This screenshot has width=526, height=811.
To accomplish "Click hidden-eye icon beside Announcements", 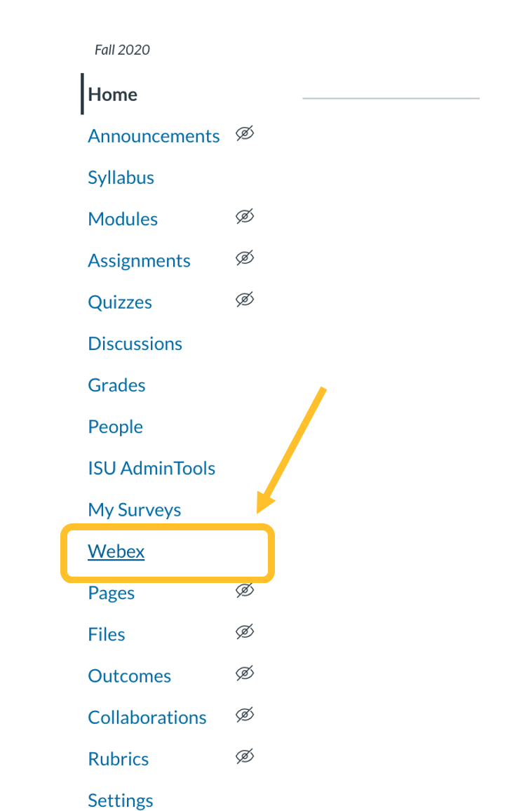I will click(x=244, y=134).
